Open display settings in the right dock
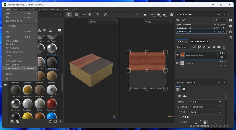 click(230, 20)
